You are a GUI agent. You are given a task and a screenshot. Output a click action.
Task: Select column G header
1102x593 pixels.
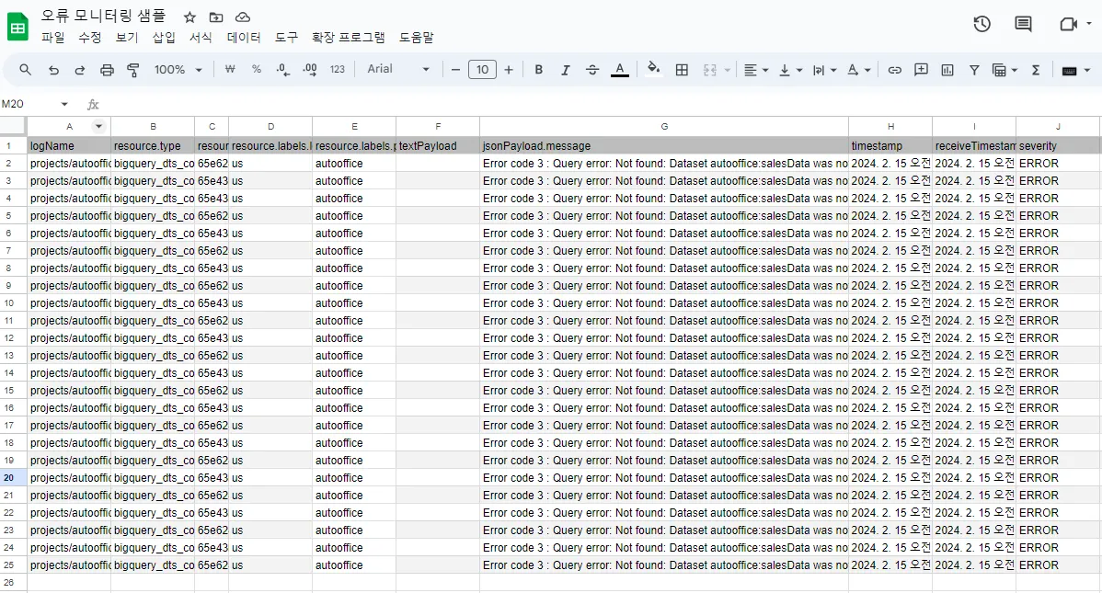pyautogui.click(x=664, y=127)
